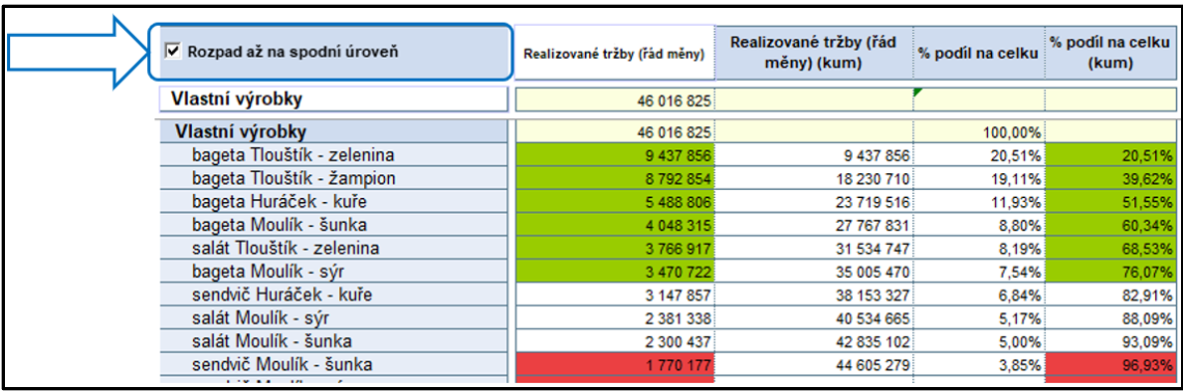Click cumulative value 18 230 710
This screenshot has height=392, width=1183.
pos(814,179)
